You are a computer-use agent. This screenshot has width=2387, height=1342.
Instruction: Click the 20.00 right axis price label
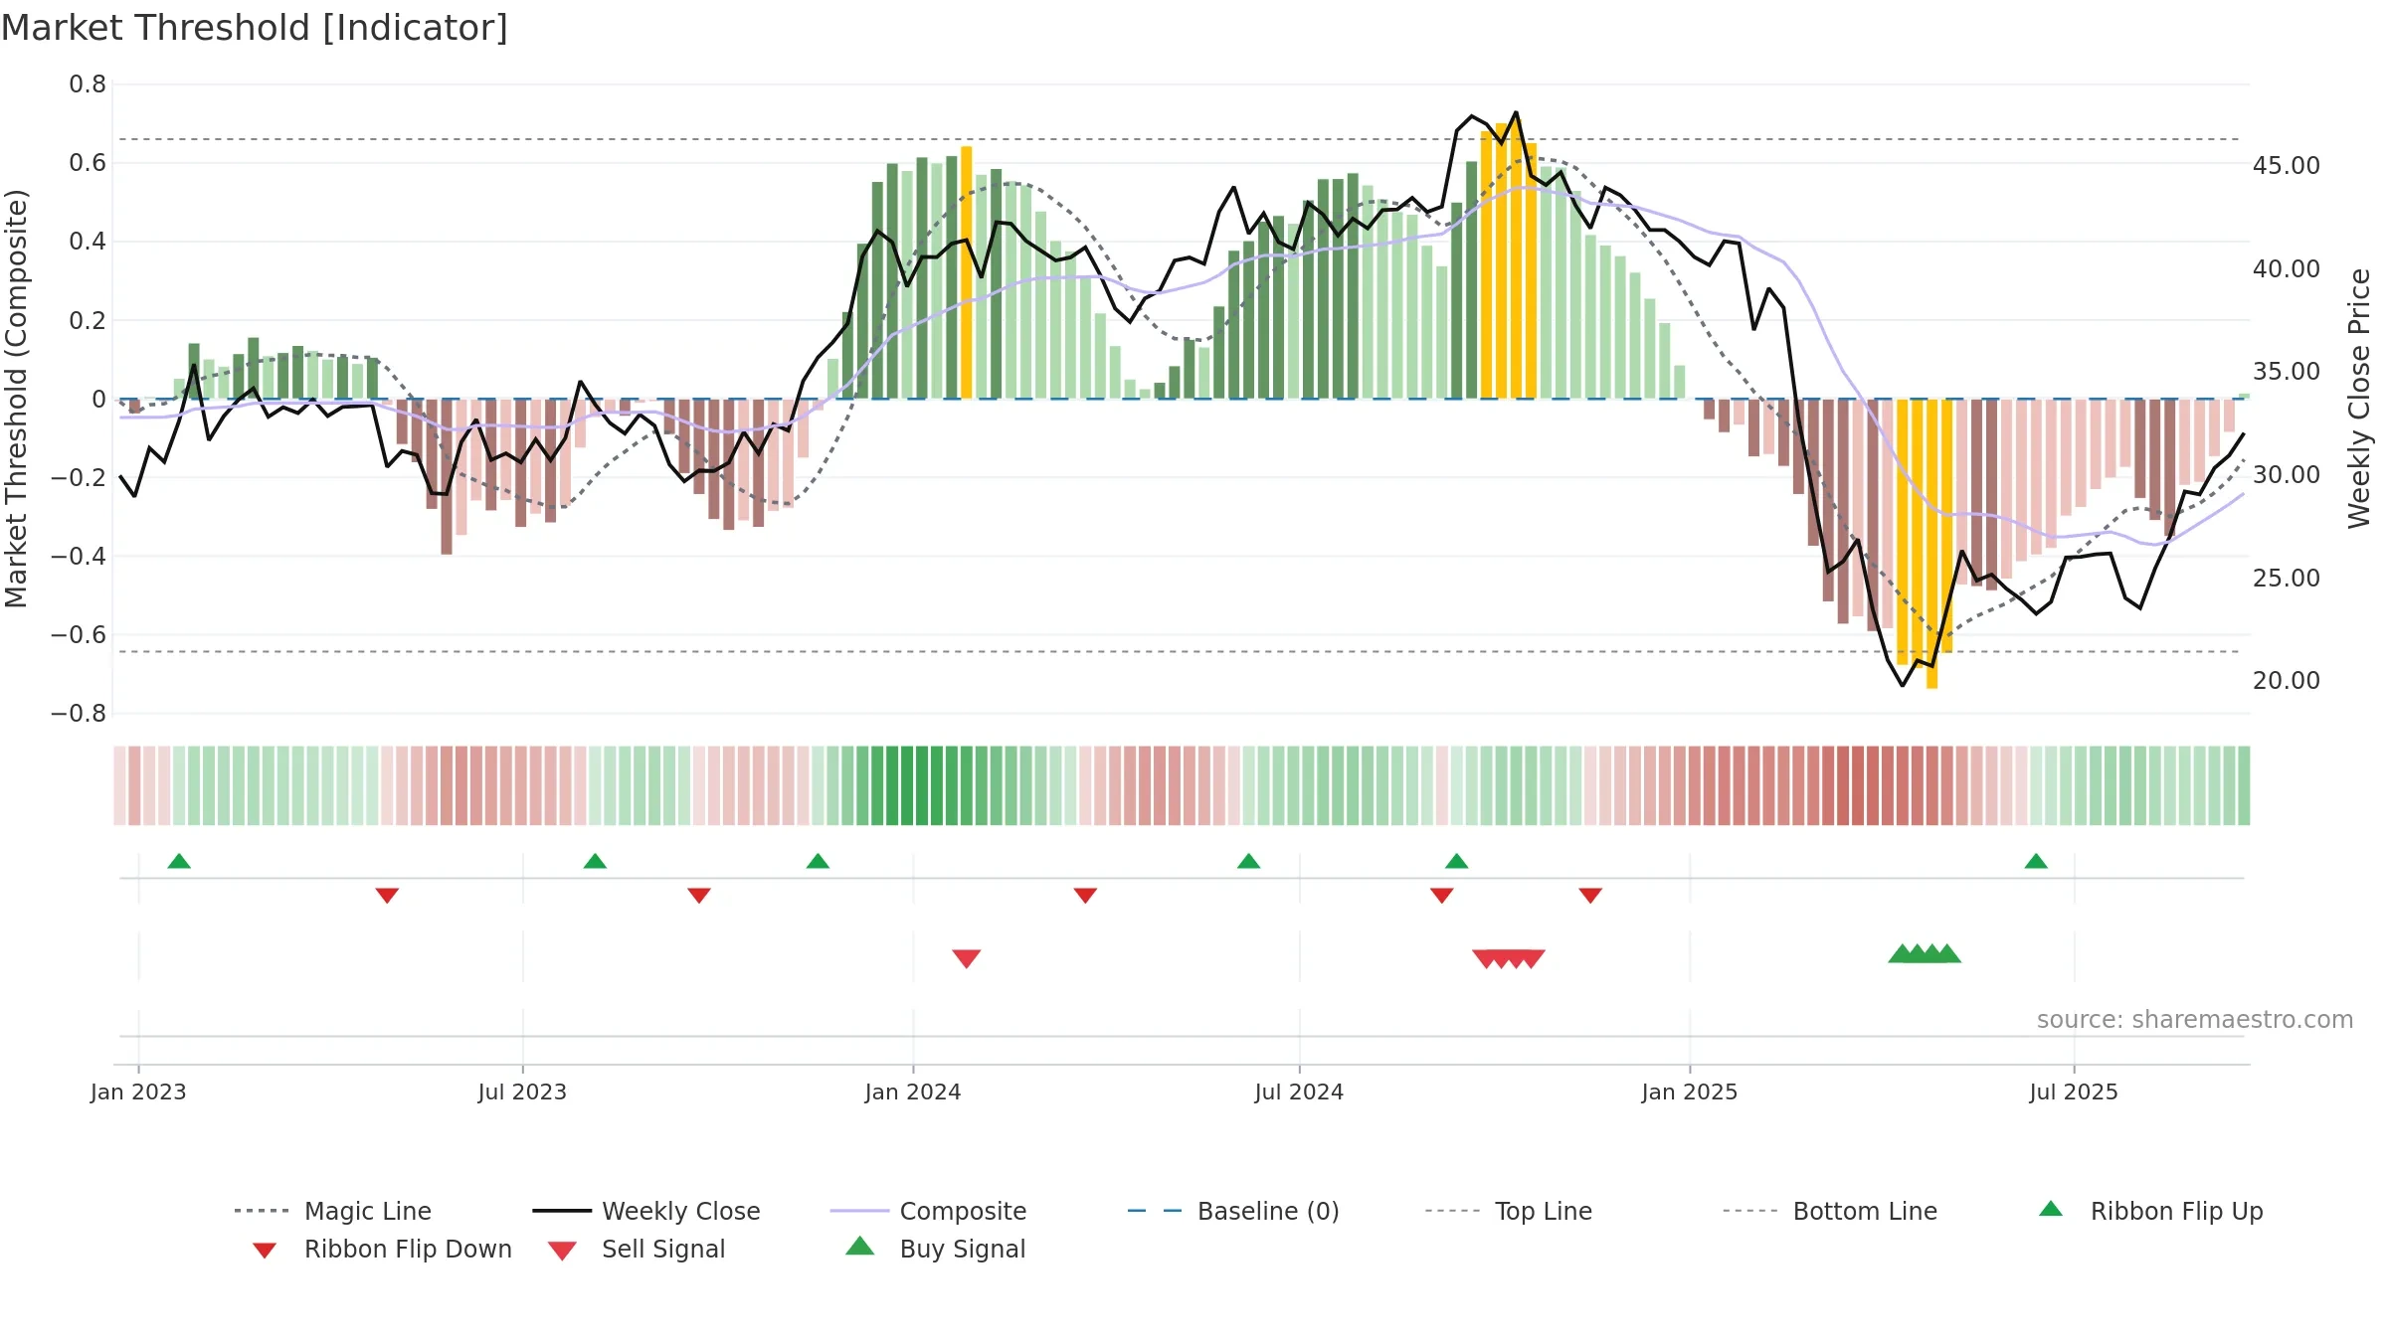[x=2287, y=681]
